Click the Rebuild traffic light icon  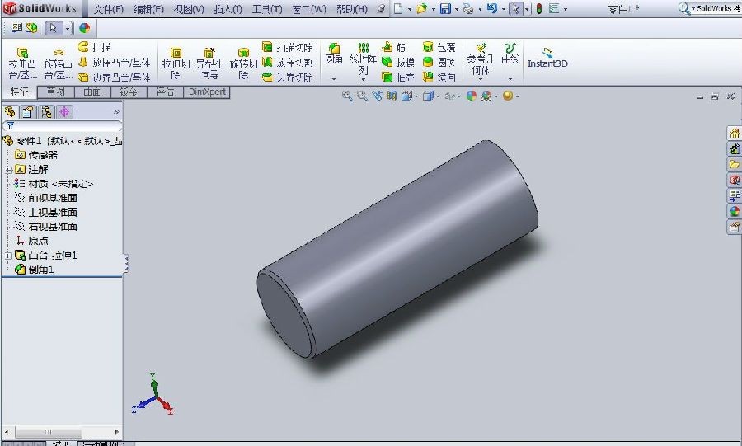click(x=538, y=8)
